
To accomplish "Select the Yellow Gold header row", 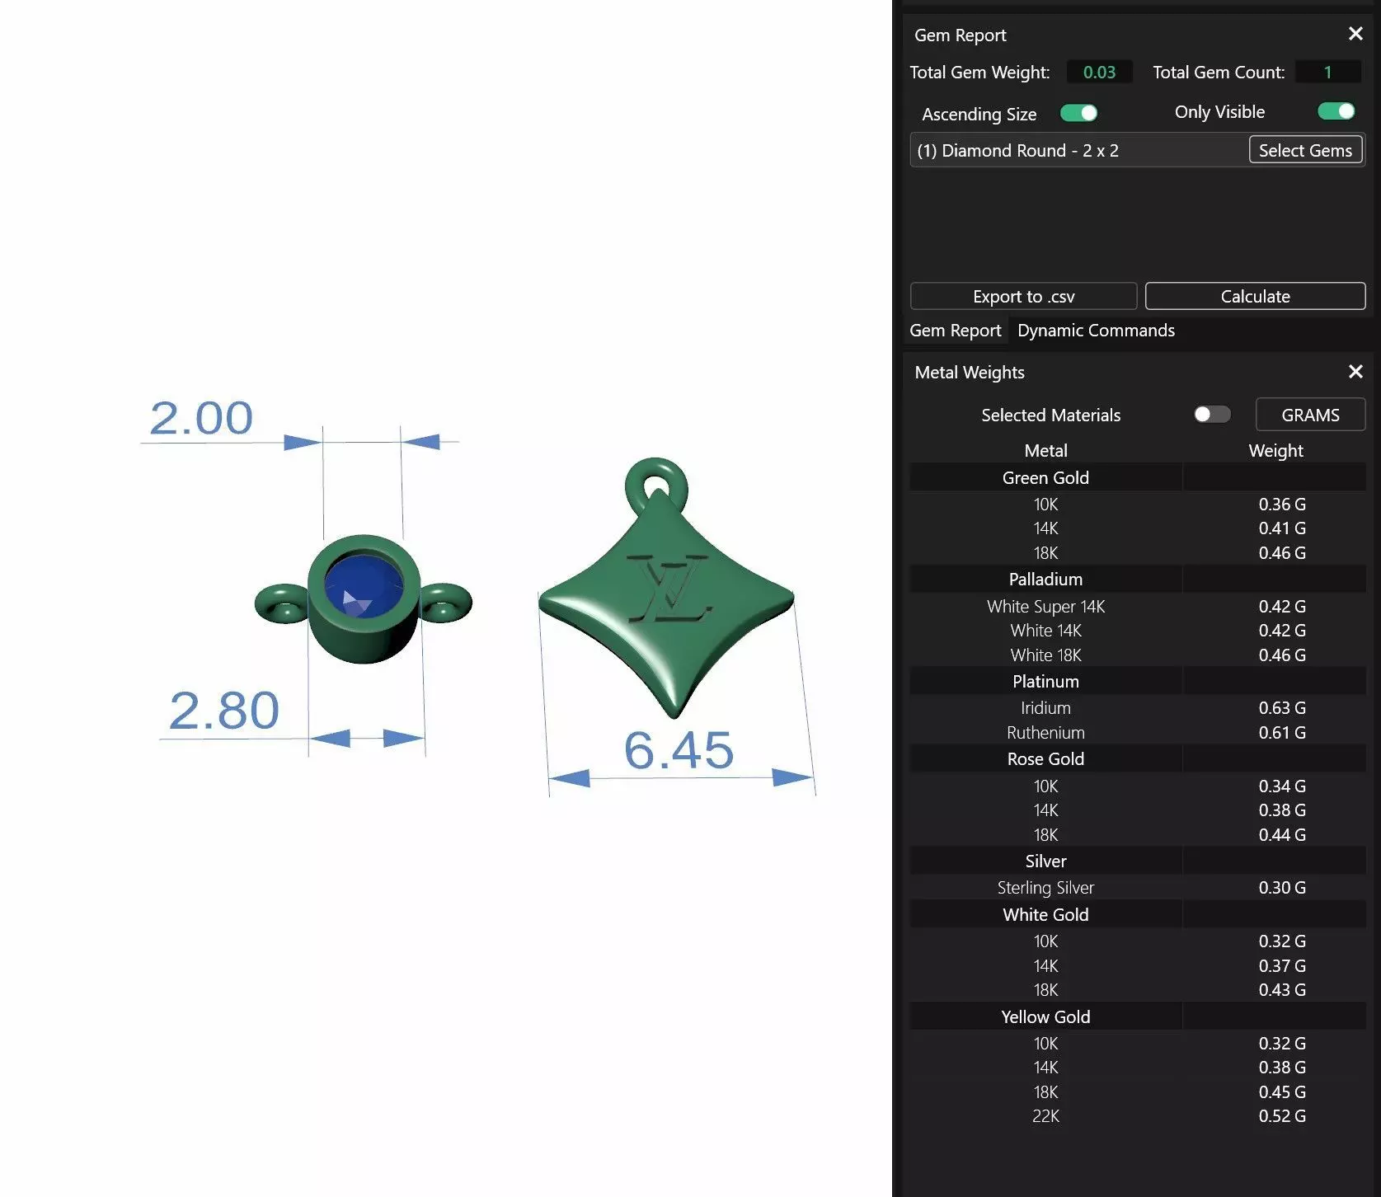I will tap(1138, 1016).
